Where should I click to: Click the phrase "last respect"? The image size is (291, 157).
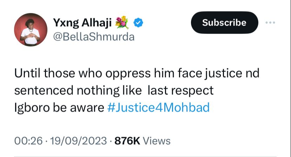click(180, 91)
